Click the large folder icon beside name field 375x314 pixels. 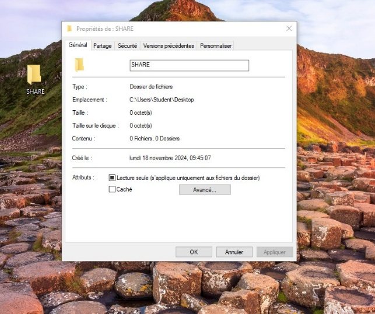click(x=79, y=65)
